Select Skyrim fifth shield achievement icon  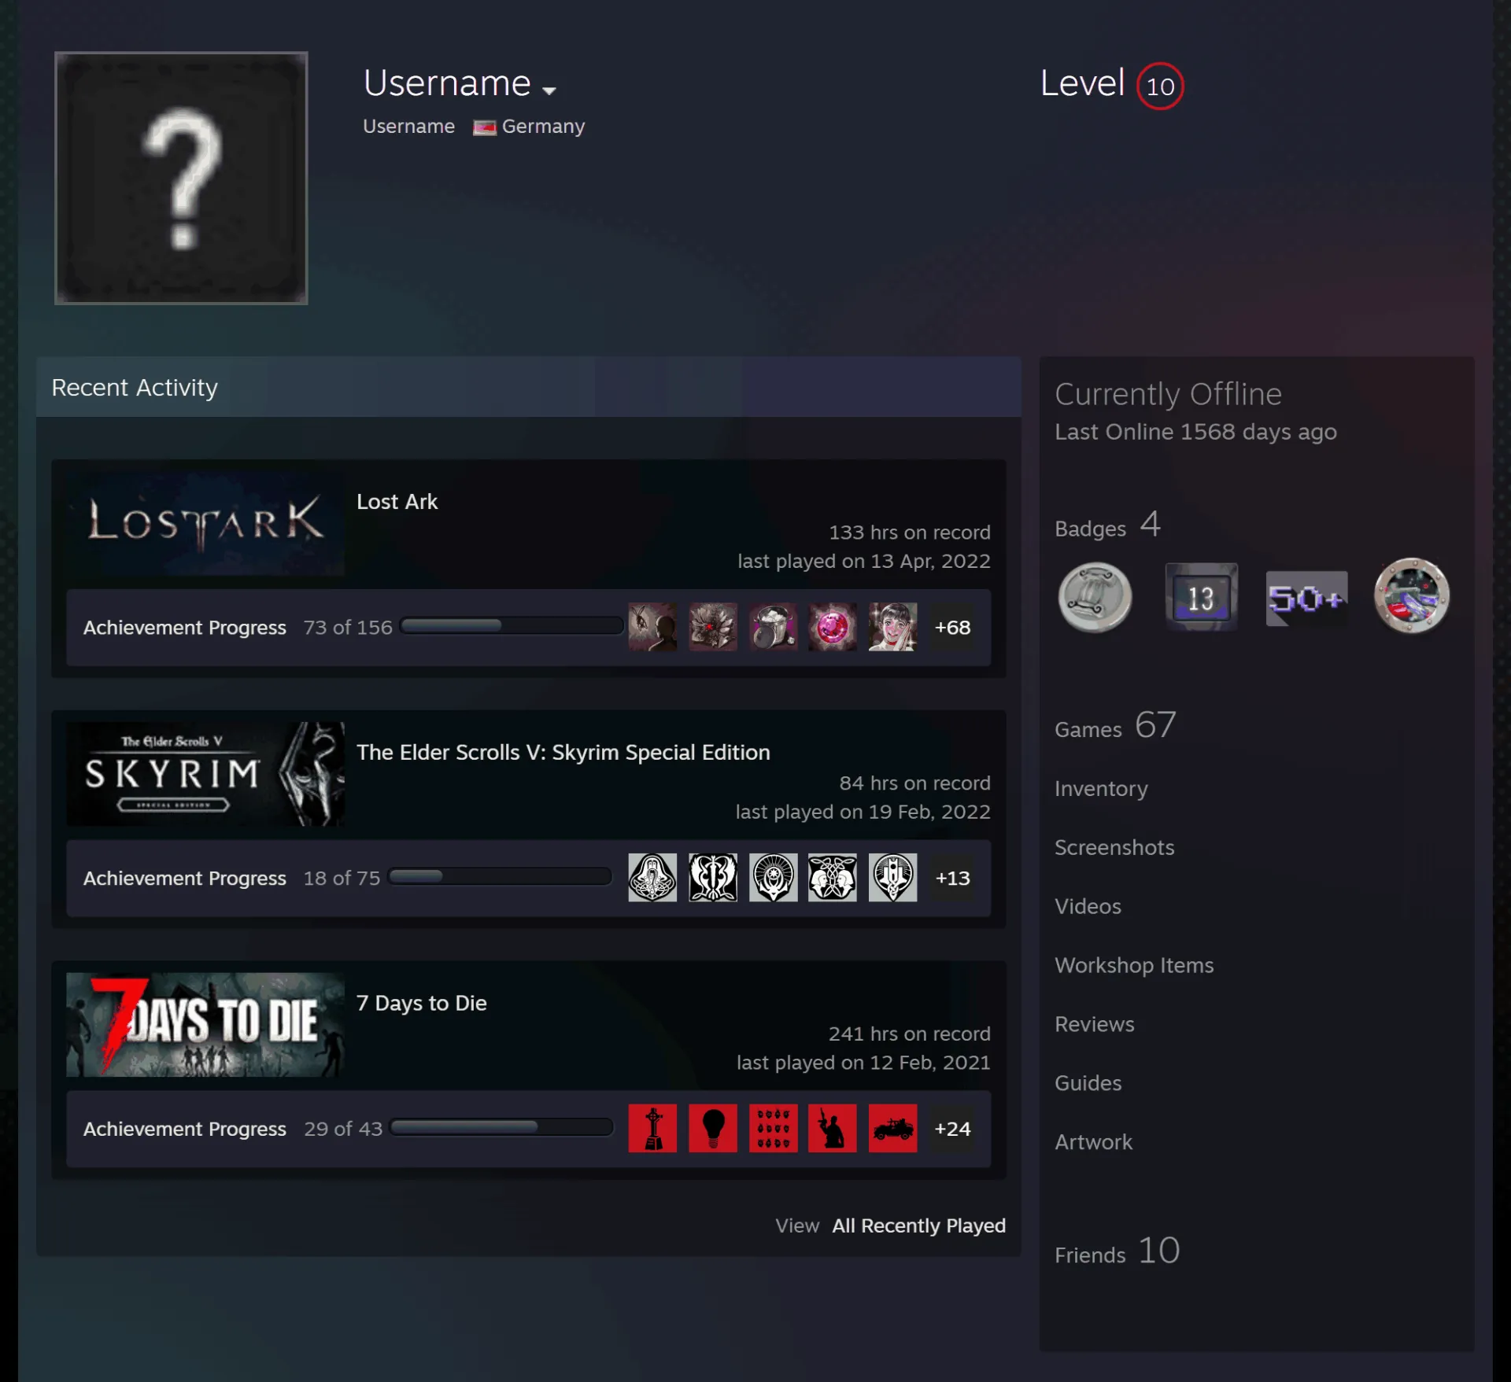coord(892,878)
